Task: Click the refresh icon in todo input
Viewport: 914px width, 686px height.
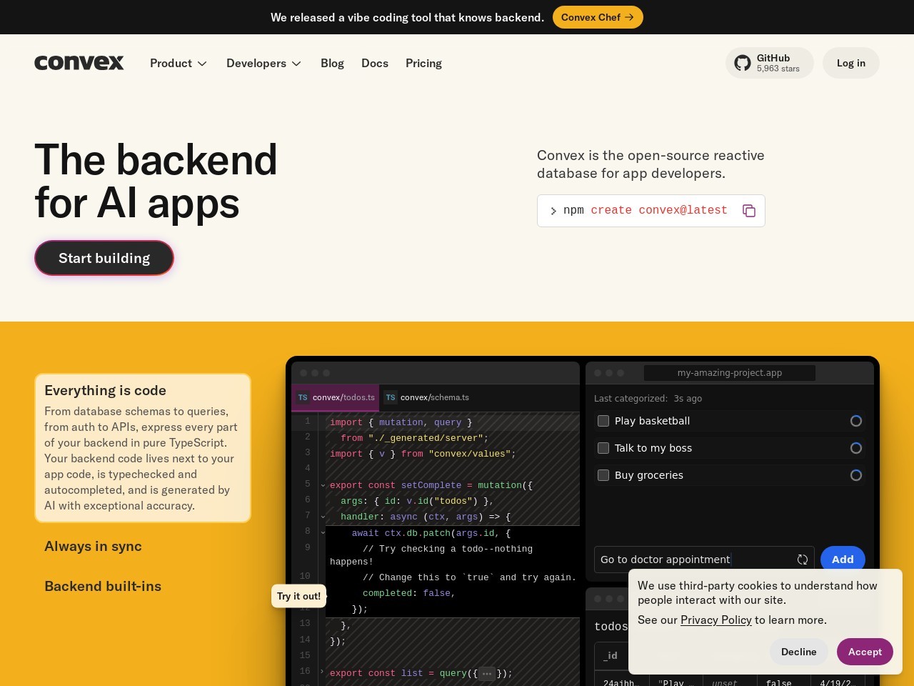Action: click(x=803, y=560)
